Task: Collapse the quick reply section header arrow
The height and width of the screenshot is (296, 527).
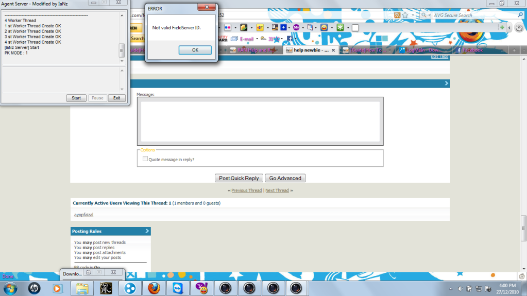Action: [x=446, y=83]
